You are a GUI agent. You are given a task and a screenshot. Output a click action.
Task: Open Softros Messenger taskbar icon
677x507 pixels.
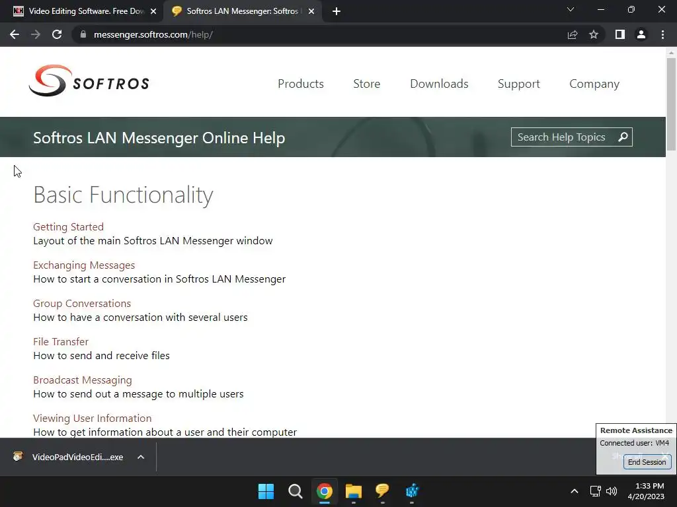383,491
